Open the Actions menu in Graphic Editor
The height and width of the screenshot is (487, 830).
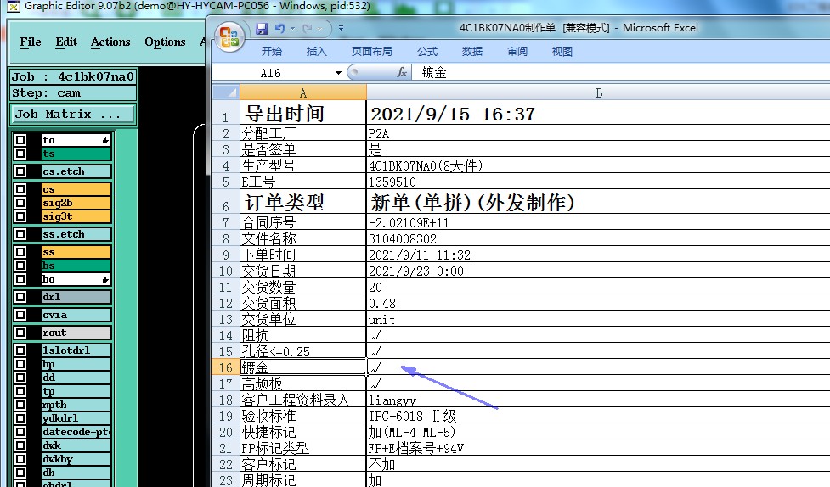[x=110, y=42]
